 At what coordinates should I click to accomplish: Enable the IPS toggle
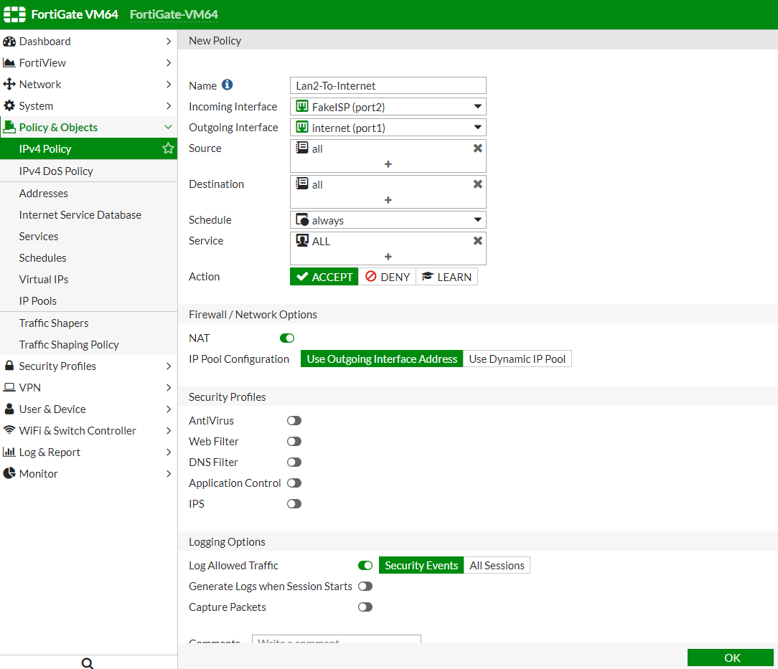tap(294, 504)
